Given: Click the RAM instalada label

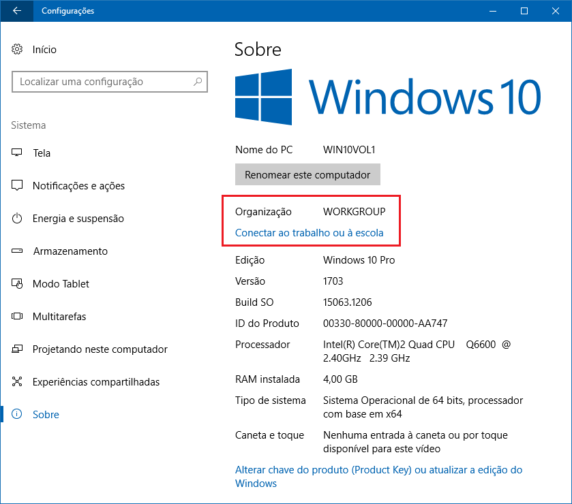Looking at the screenshot, I should [267, 379].
